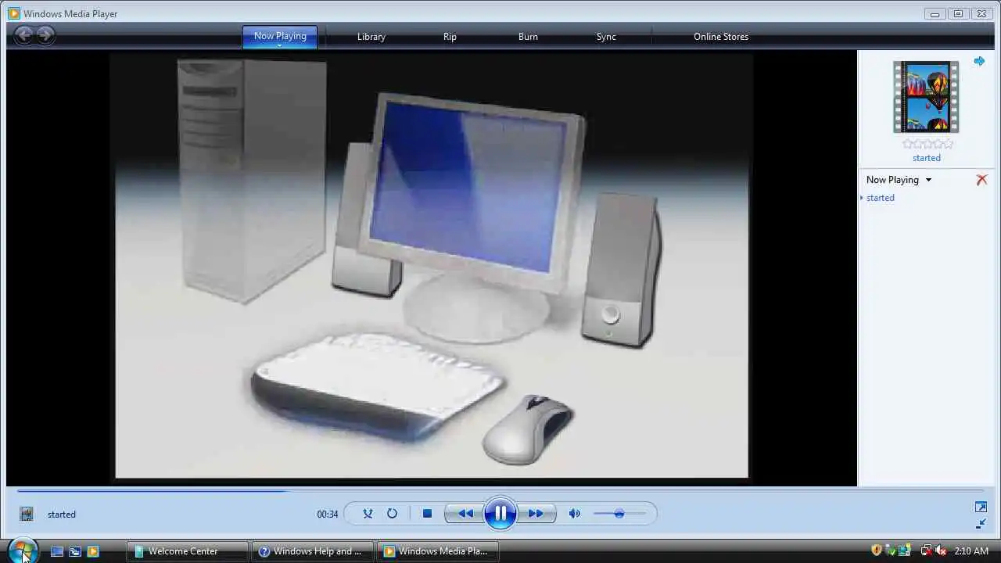Go forward with the forward arrow

point(45,34)
